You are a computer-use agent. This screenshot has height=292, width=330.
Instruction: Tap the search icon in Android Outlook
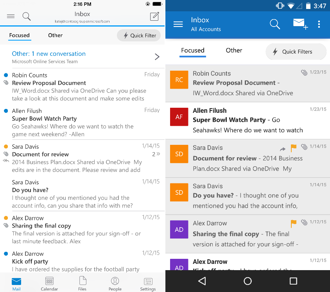[x=275, y=24]
